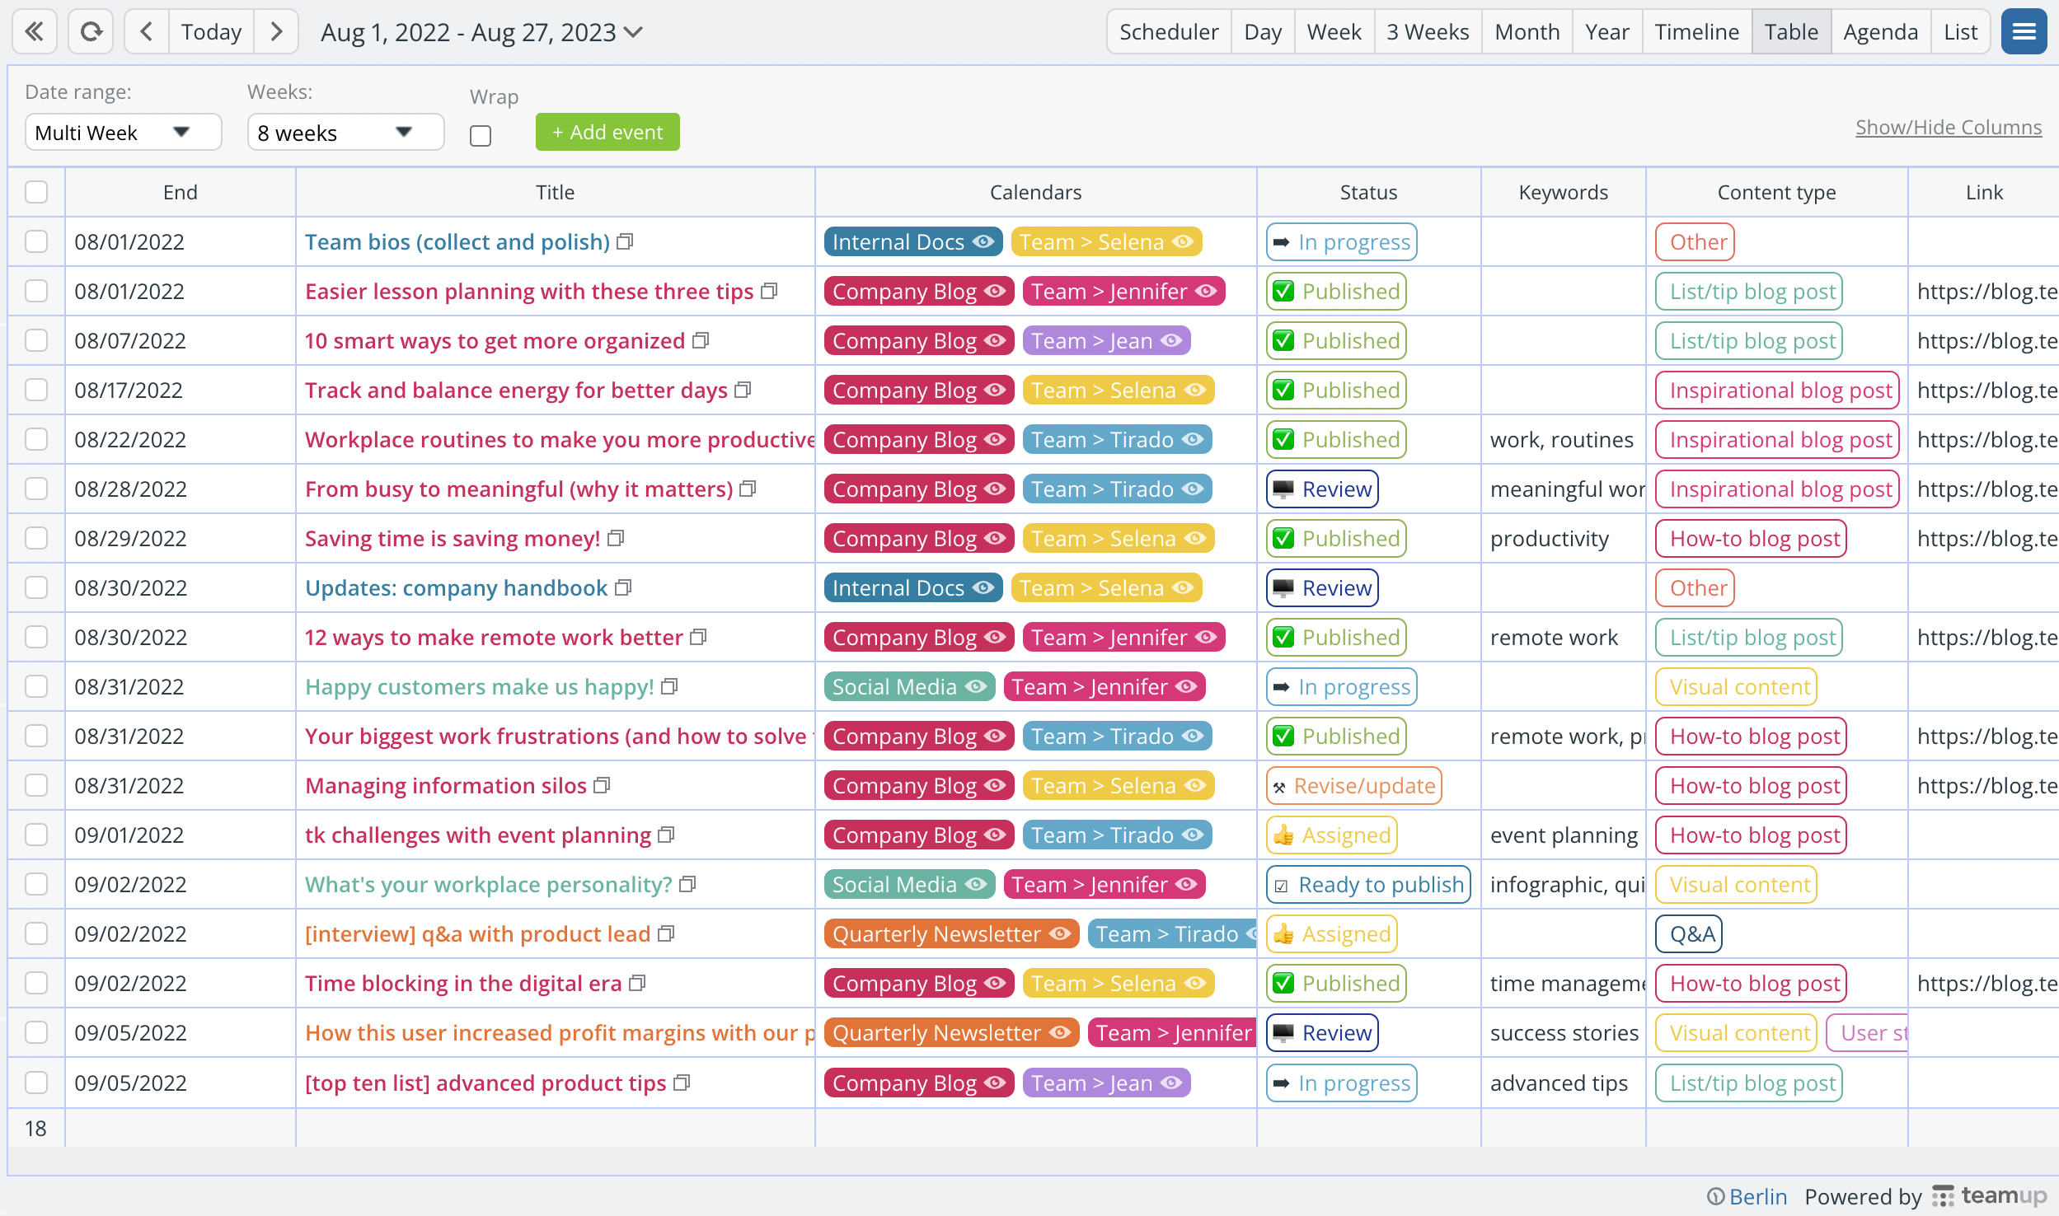Check the checkbox next to Team bios row

point(36,241)
